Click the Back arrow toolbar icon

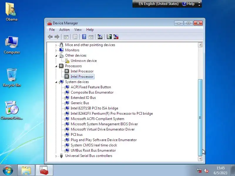coord(50,37)
